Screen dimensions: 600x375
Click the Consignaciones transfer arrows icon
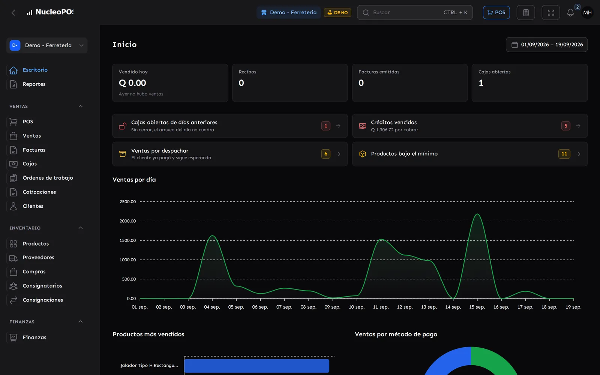click(13, 300)
